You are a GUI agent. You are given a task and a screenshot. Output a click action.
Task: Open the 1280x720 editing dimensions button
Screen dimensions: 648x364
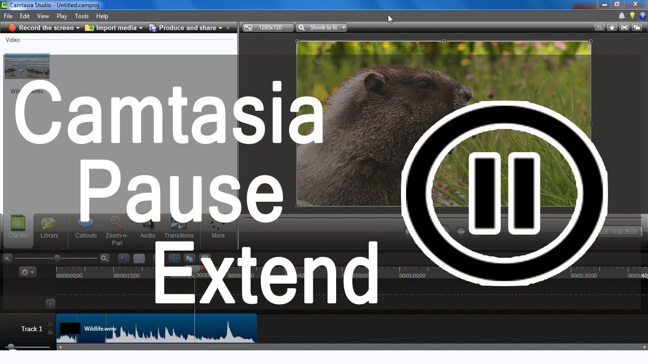click(267, 28)
